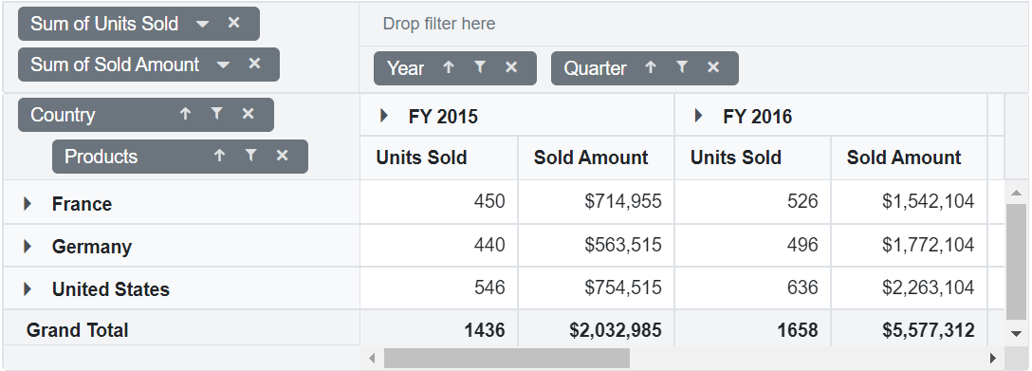The image size is (1032, 371).
Task: Click the Country sort arrow
Action: (x=186, y=115)
